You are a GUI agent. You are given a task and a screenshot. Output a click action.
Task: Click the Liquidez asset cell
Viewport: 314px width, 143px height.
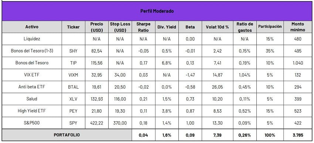(32, 39)
